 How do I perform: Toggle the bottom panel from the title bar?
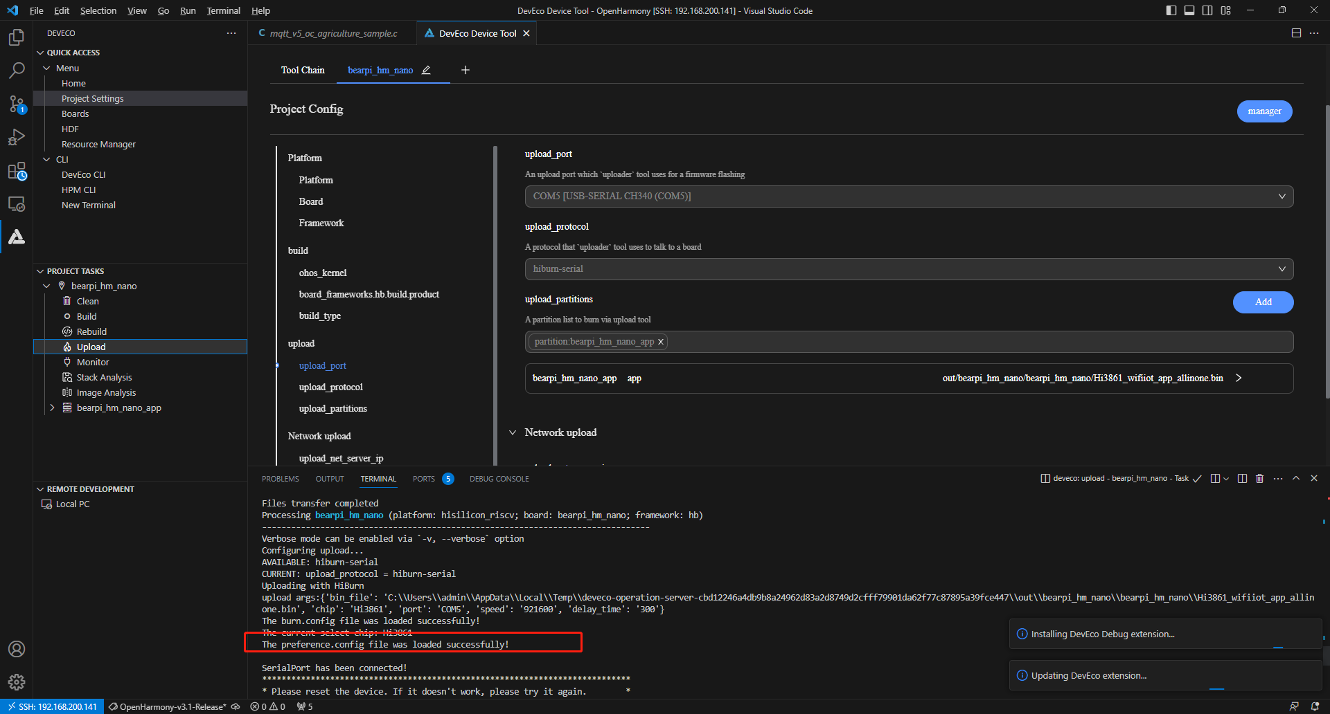coord(1189,10)
